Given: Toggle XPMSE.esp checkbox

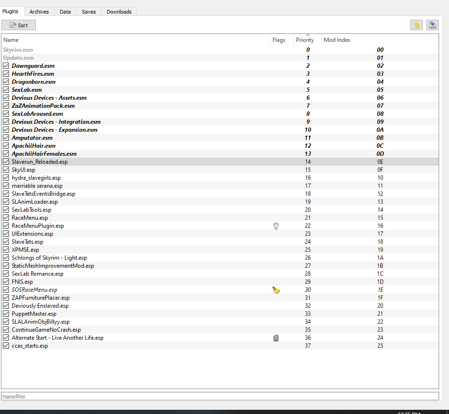Looking at the screenshot, I should [6, 250].
